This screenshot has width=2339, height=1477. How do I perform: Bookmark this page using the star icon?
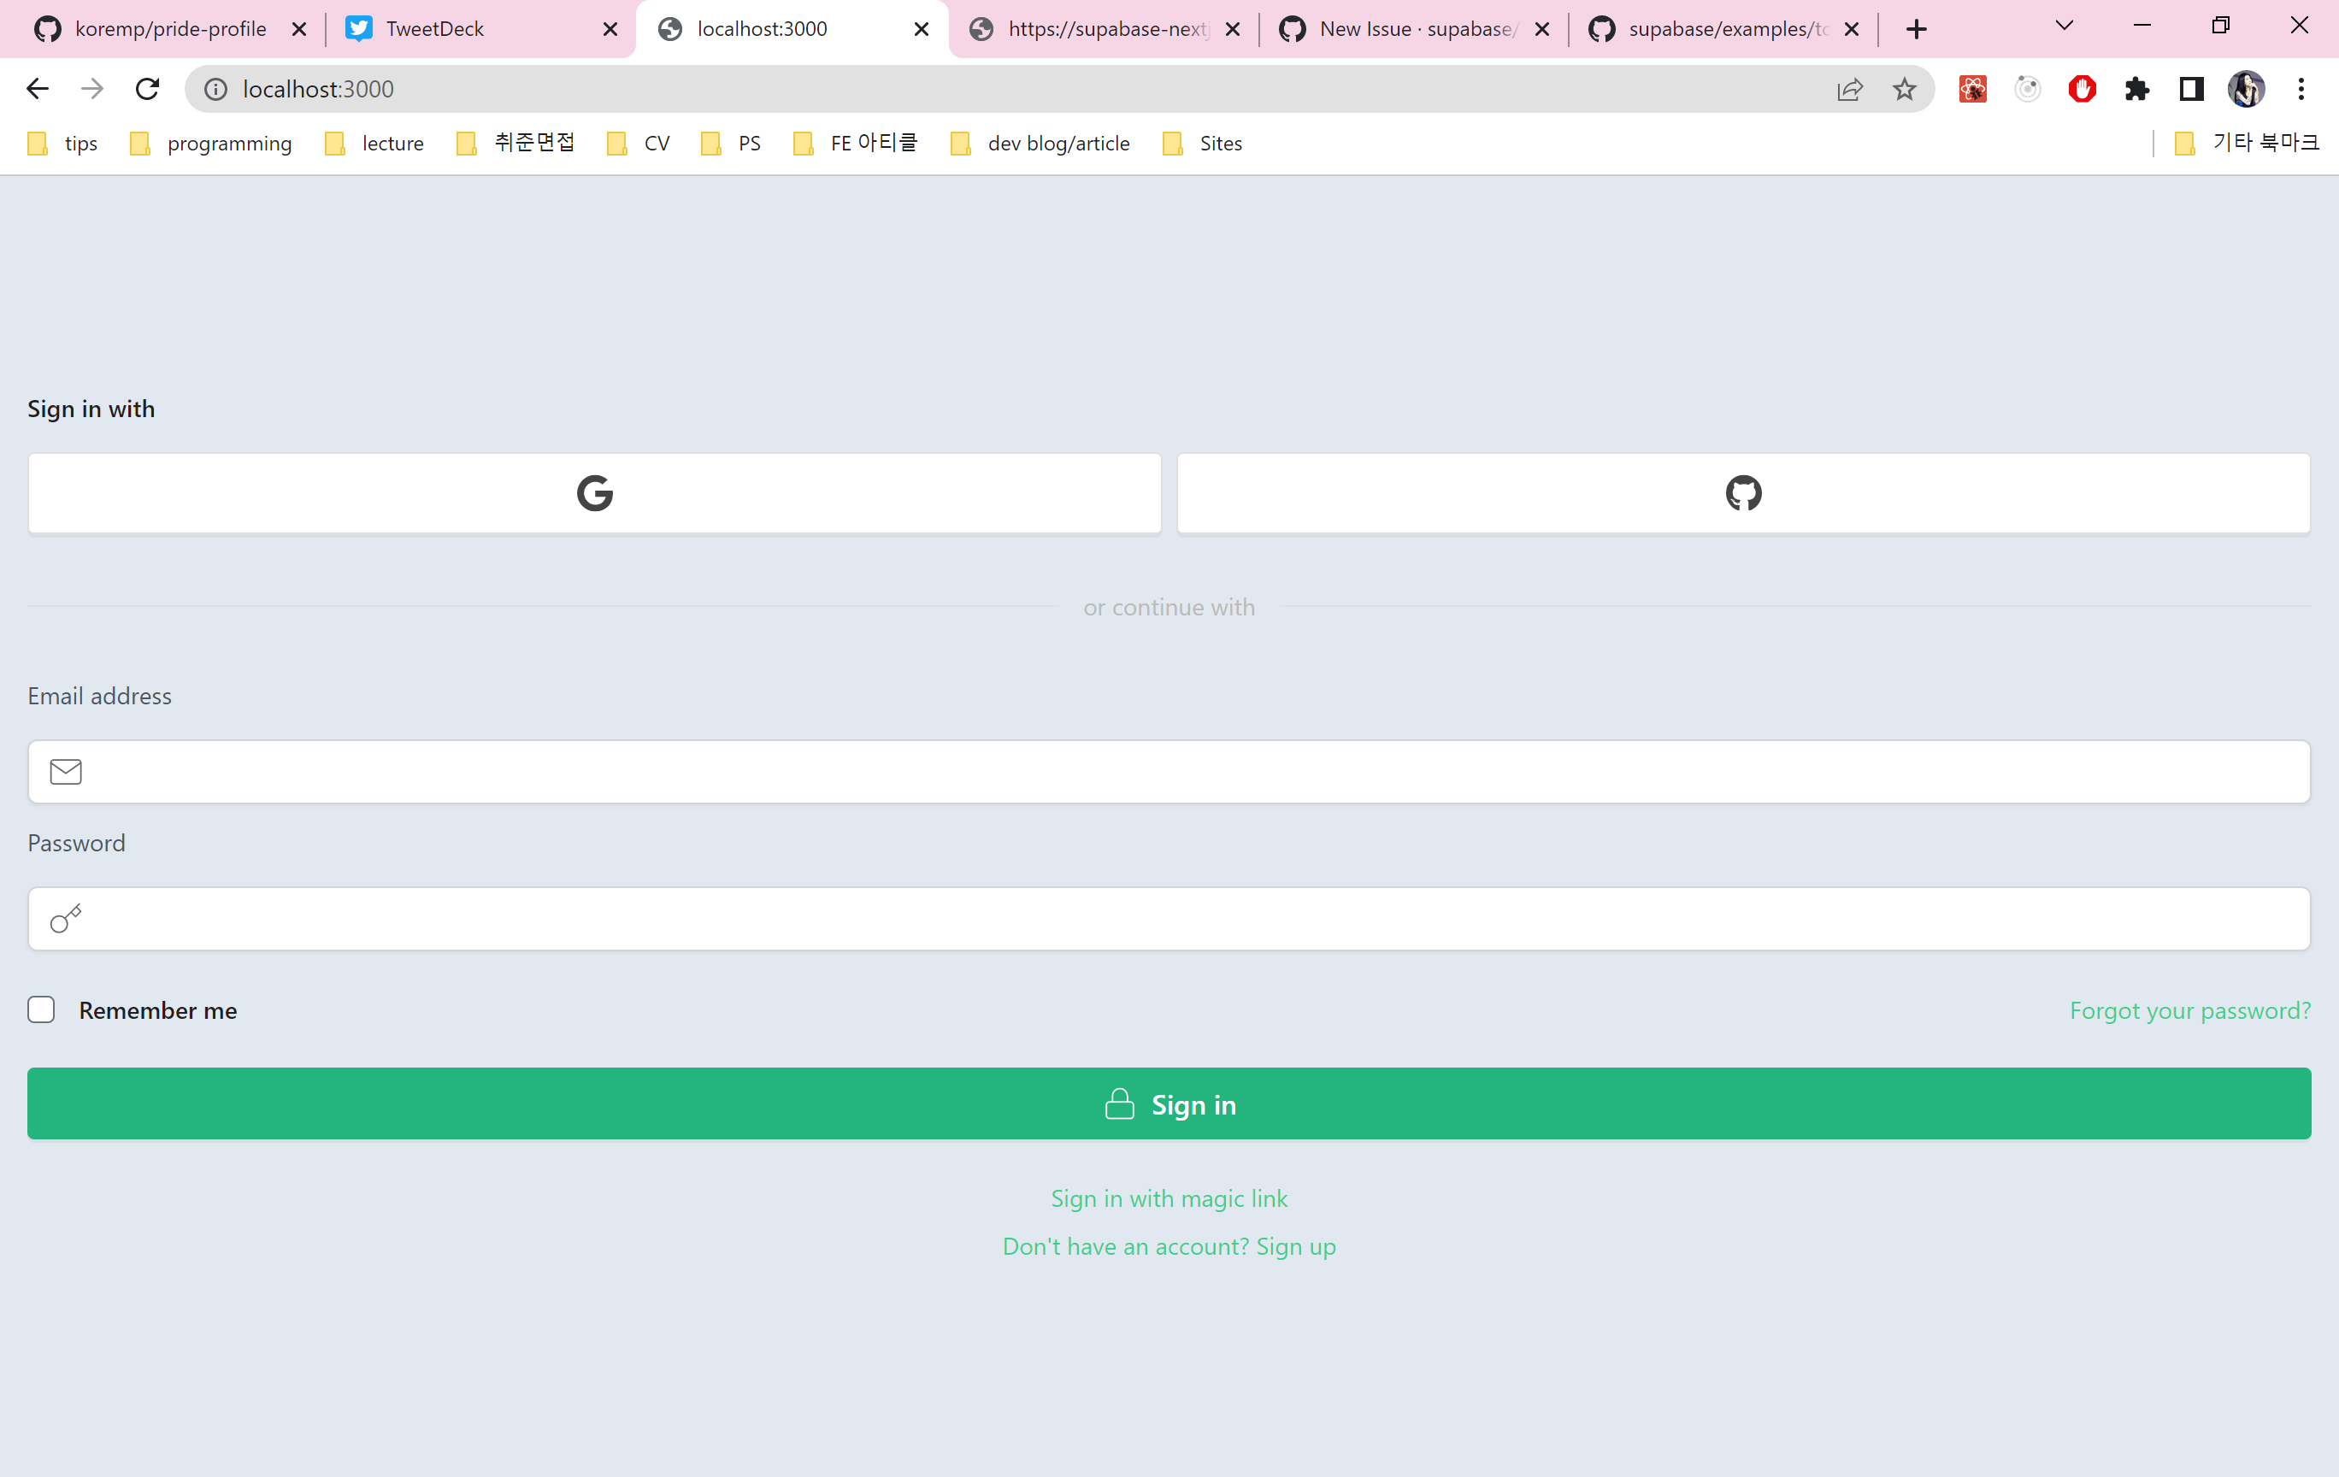pyautogui.click(x=1905, y=88)
